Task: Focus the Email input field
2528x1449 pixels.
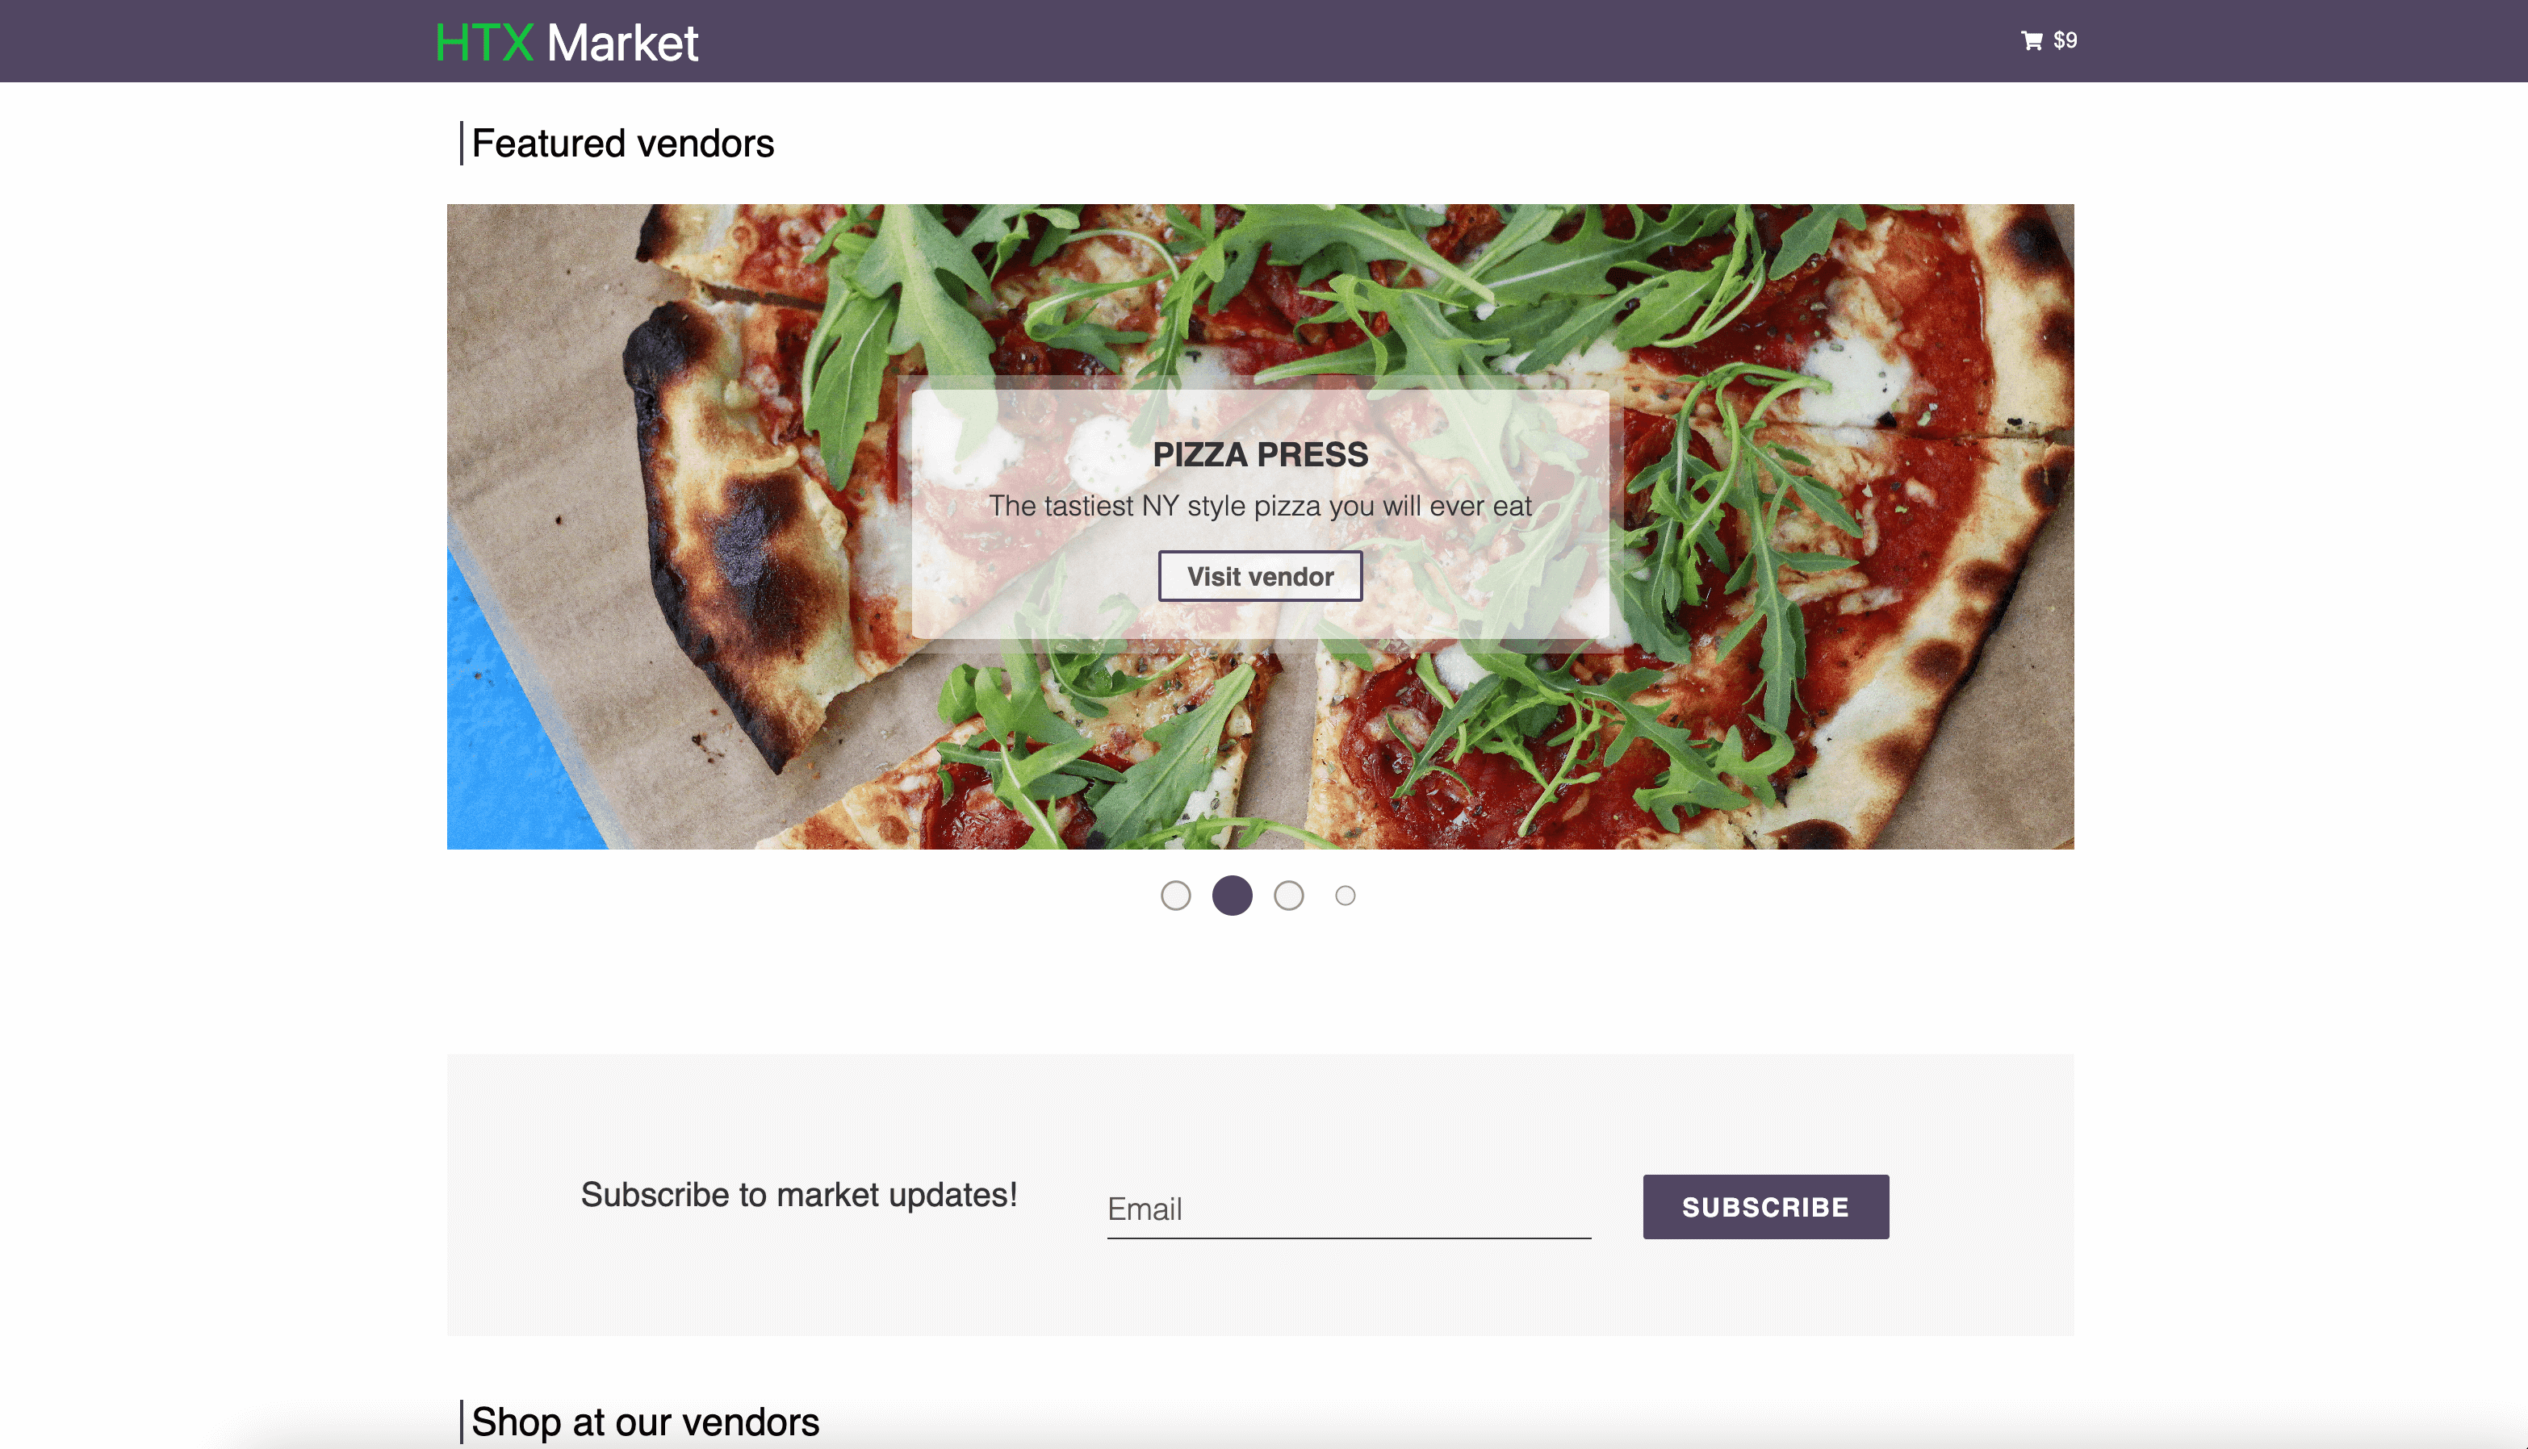Action: coord(1348,1209)
